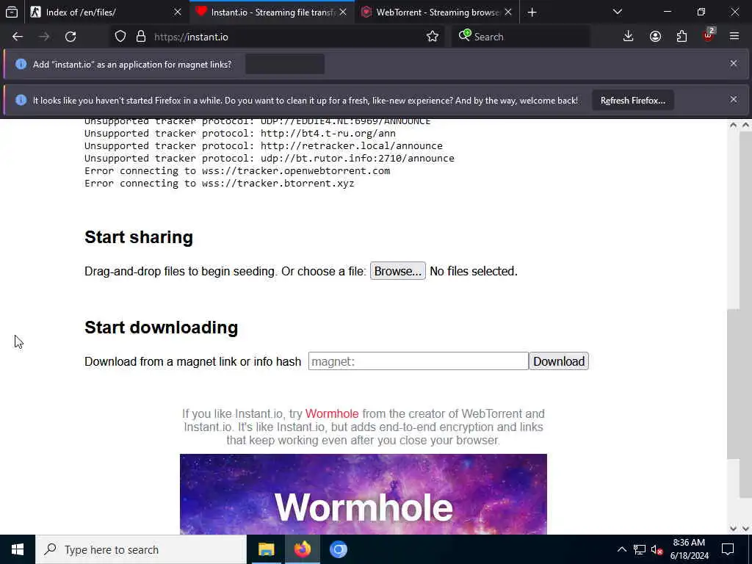The width and height of the screenshot is (752, 564).
Task: Open the taskbar clock showing 8:36 AM
Action: 689,549
